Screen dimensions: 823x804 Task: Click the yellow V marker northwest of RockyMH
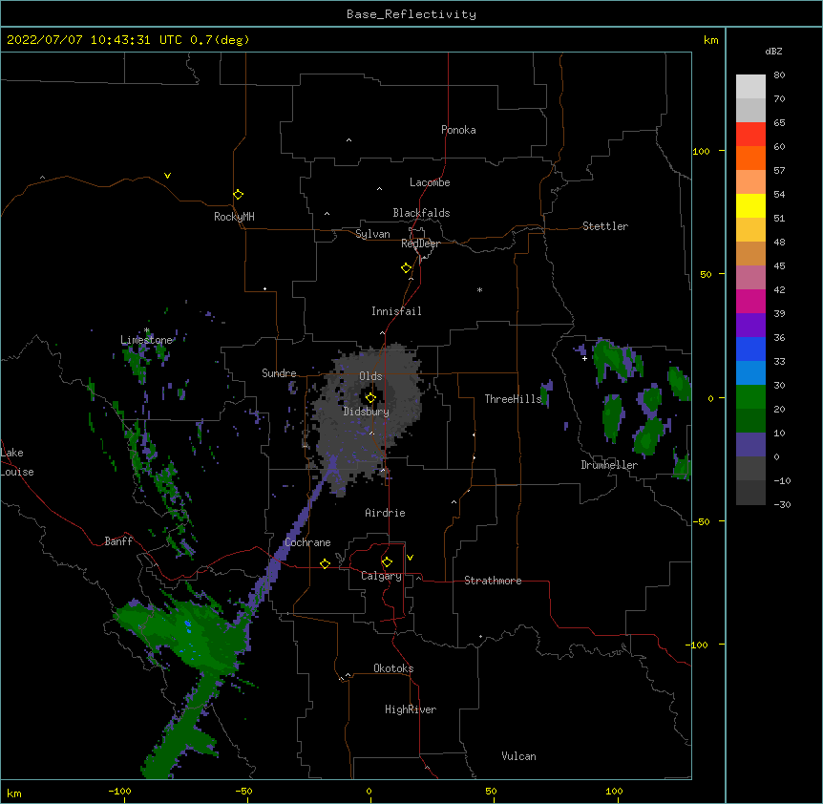coord(167,176)
